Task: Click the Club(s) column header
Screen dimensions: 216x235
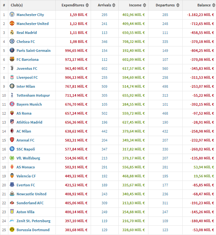Action: (17, 5)
